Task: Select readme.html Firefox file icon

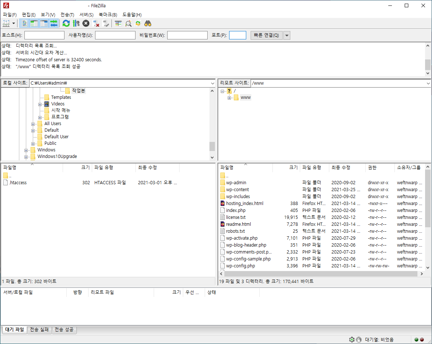Action: [x=223, y=224]
